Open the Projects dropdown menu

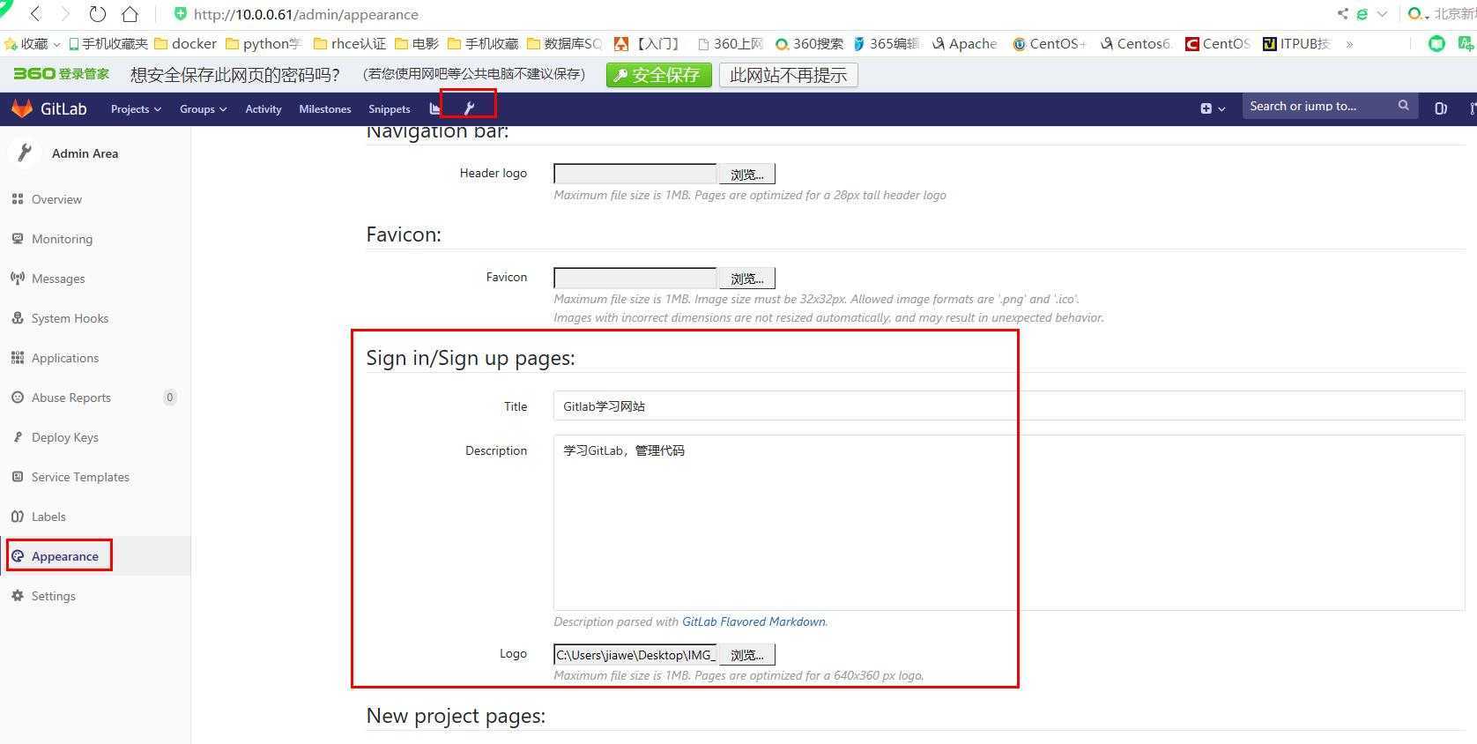point(136,109)
